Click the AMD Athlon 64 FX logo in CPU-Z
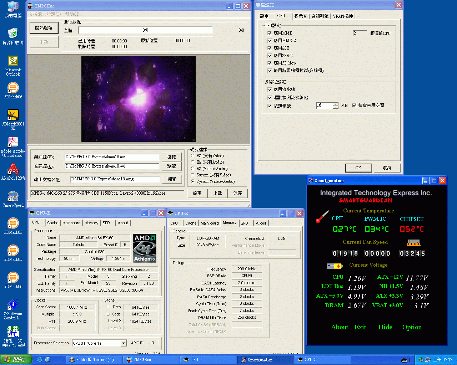The image size is (457, 365). point(145,248)
